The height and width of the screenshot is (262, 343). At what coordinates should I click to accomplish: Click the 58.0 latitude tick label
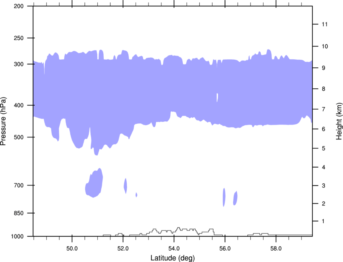[x=276, y=249]
